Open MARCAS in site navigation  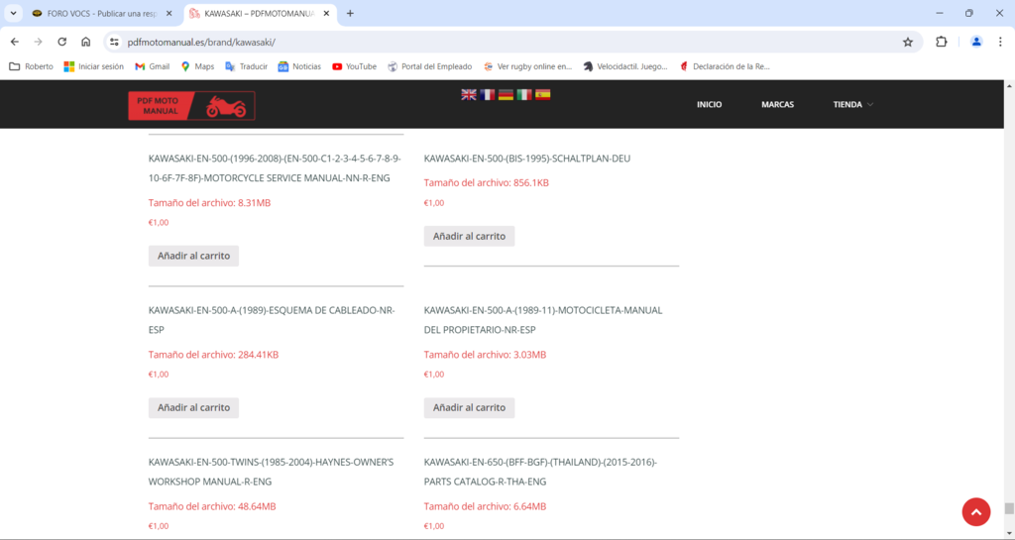[x=777, y=105]
